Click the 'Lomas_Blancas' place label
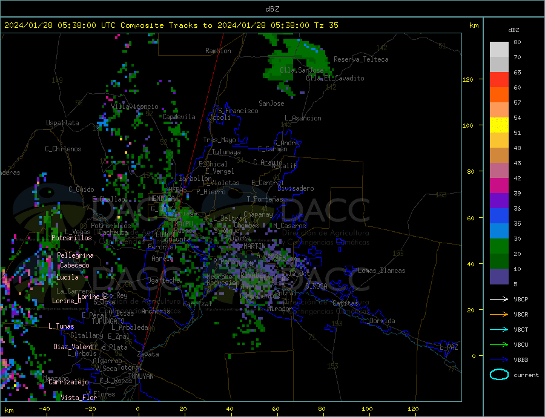545x417 pixels. (x=381, y=271)
